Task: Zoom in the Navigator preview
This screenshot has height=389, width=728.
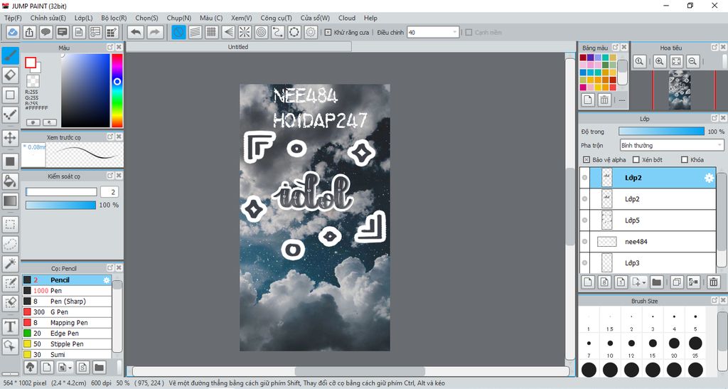Action: pyautogui.click(x=659, y=61)
